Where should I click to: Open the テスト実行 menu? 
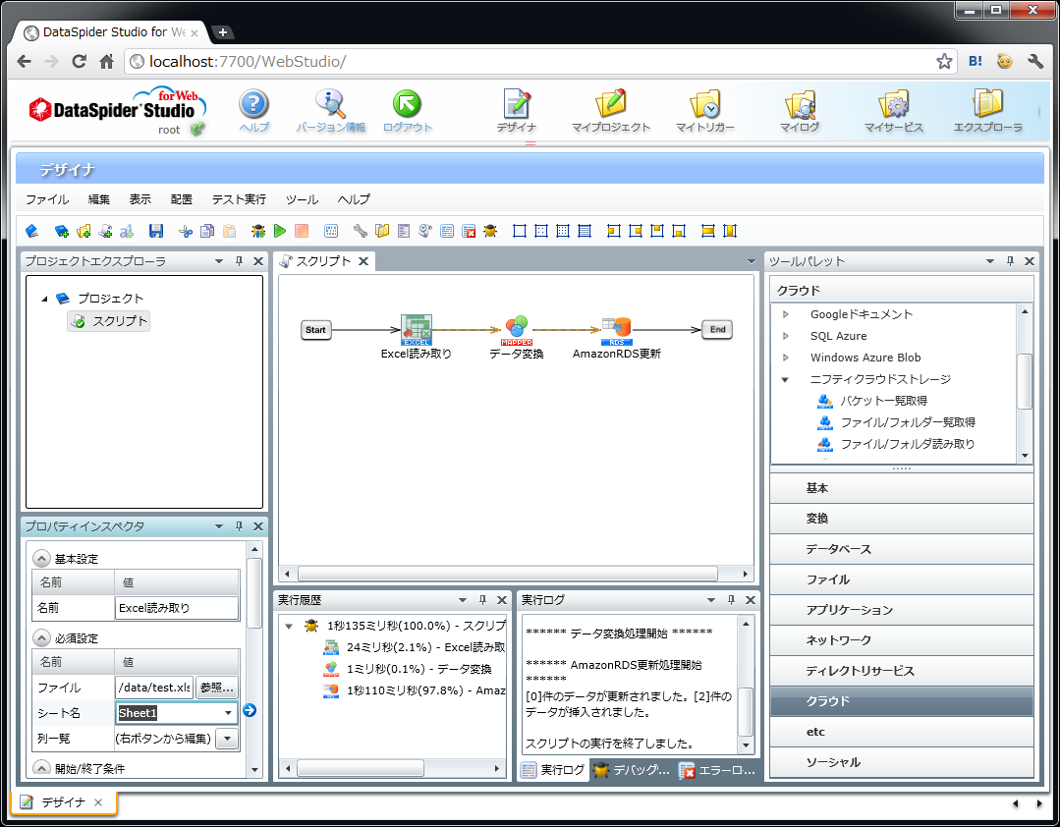[238, 199]
